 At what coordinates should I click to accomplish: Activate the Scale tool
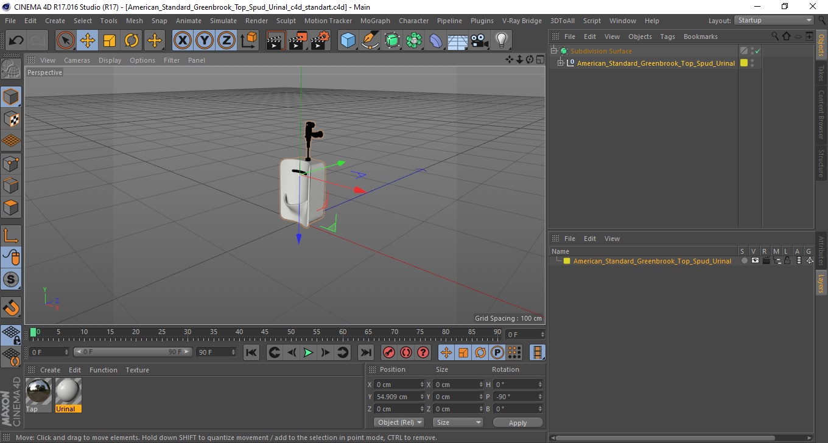click(x=110, y=41)
